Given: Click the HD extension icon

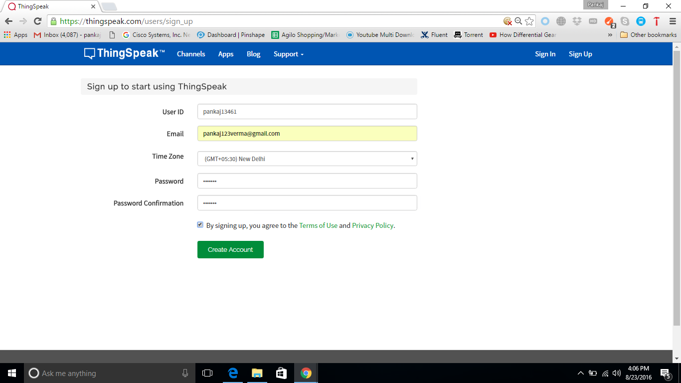Looking at the screenshot, I should [x=593, y=21].
